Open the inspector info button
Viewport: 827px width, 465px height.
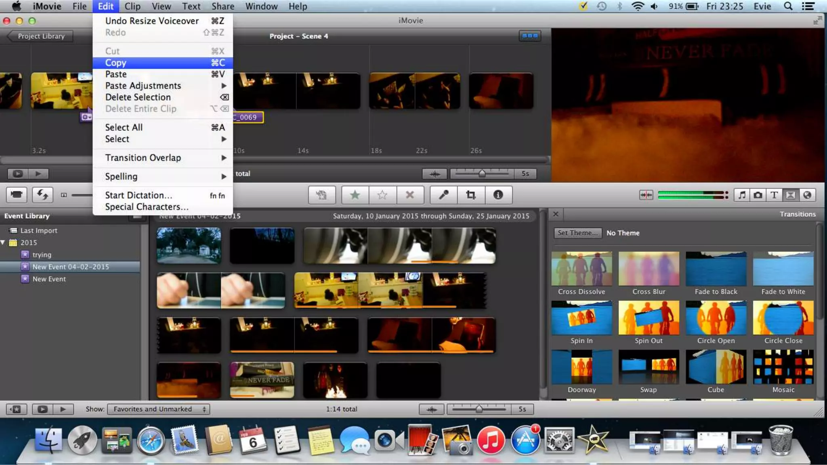498,195
